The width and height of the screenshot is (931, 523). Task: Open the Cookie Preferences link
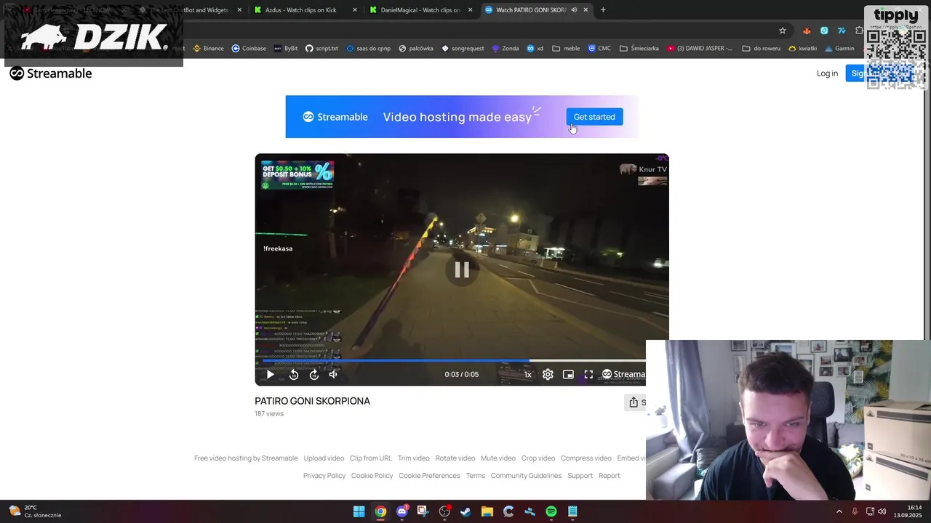(429, 476)
